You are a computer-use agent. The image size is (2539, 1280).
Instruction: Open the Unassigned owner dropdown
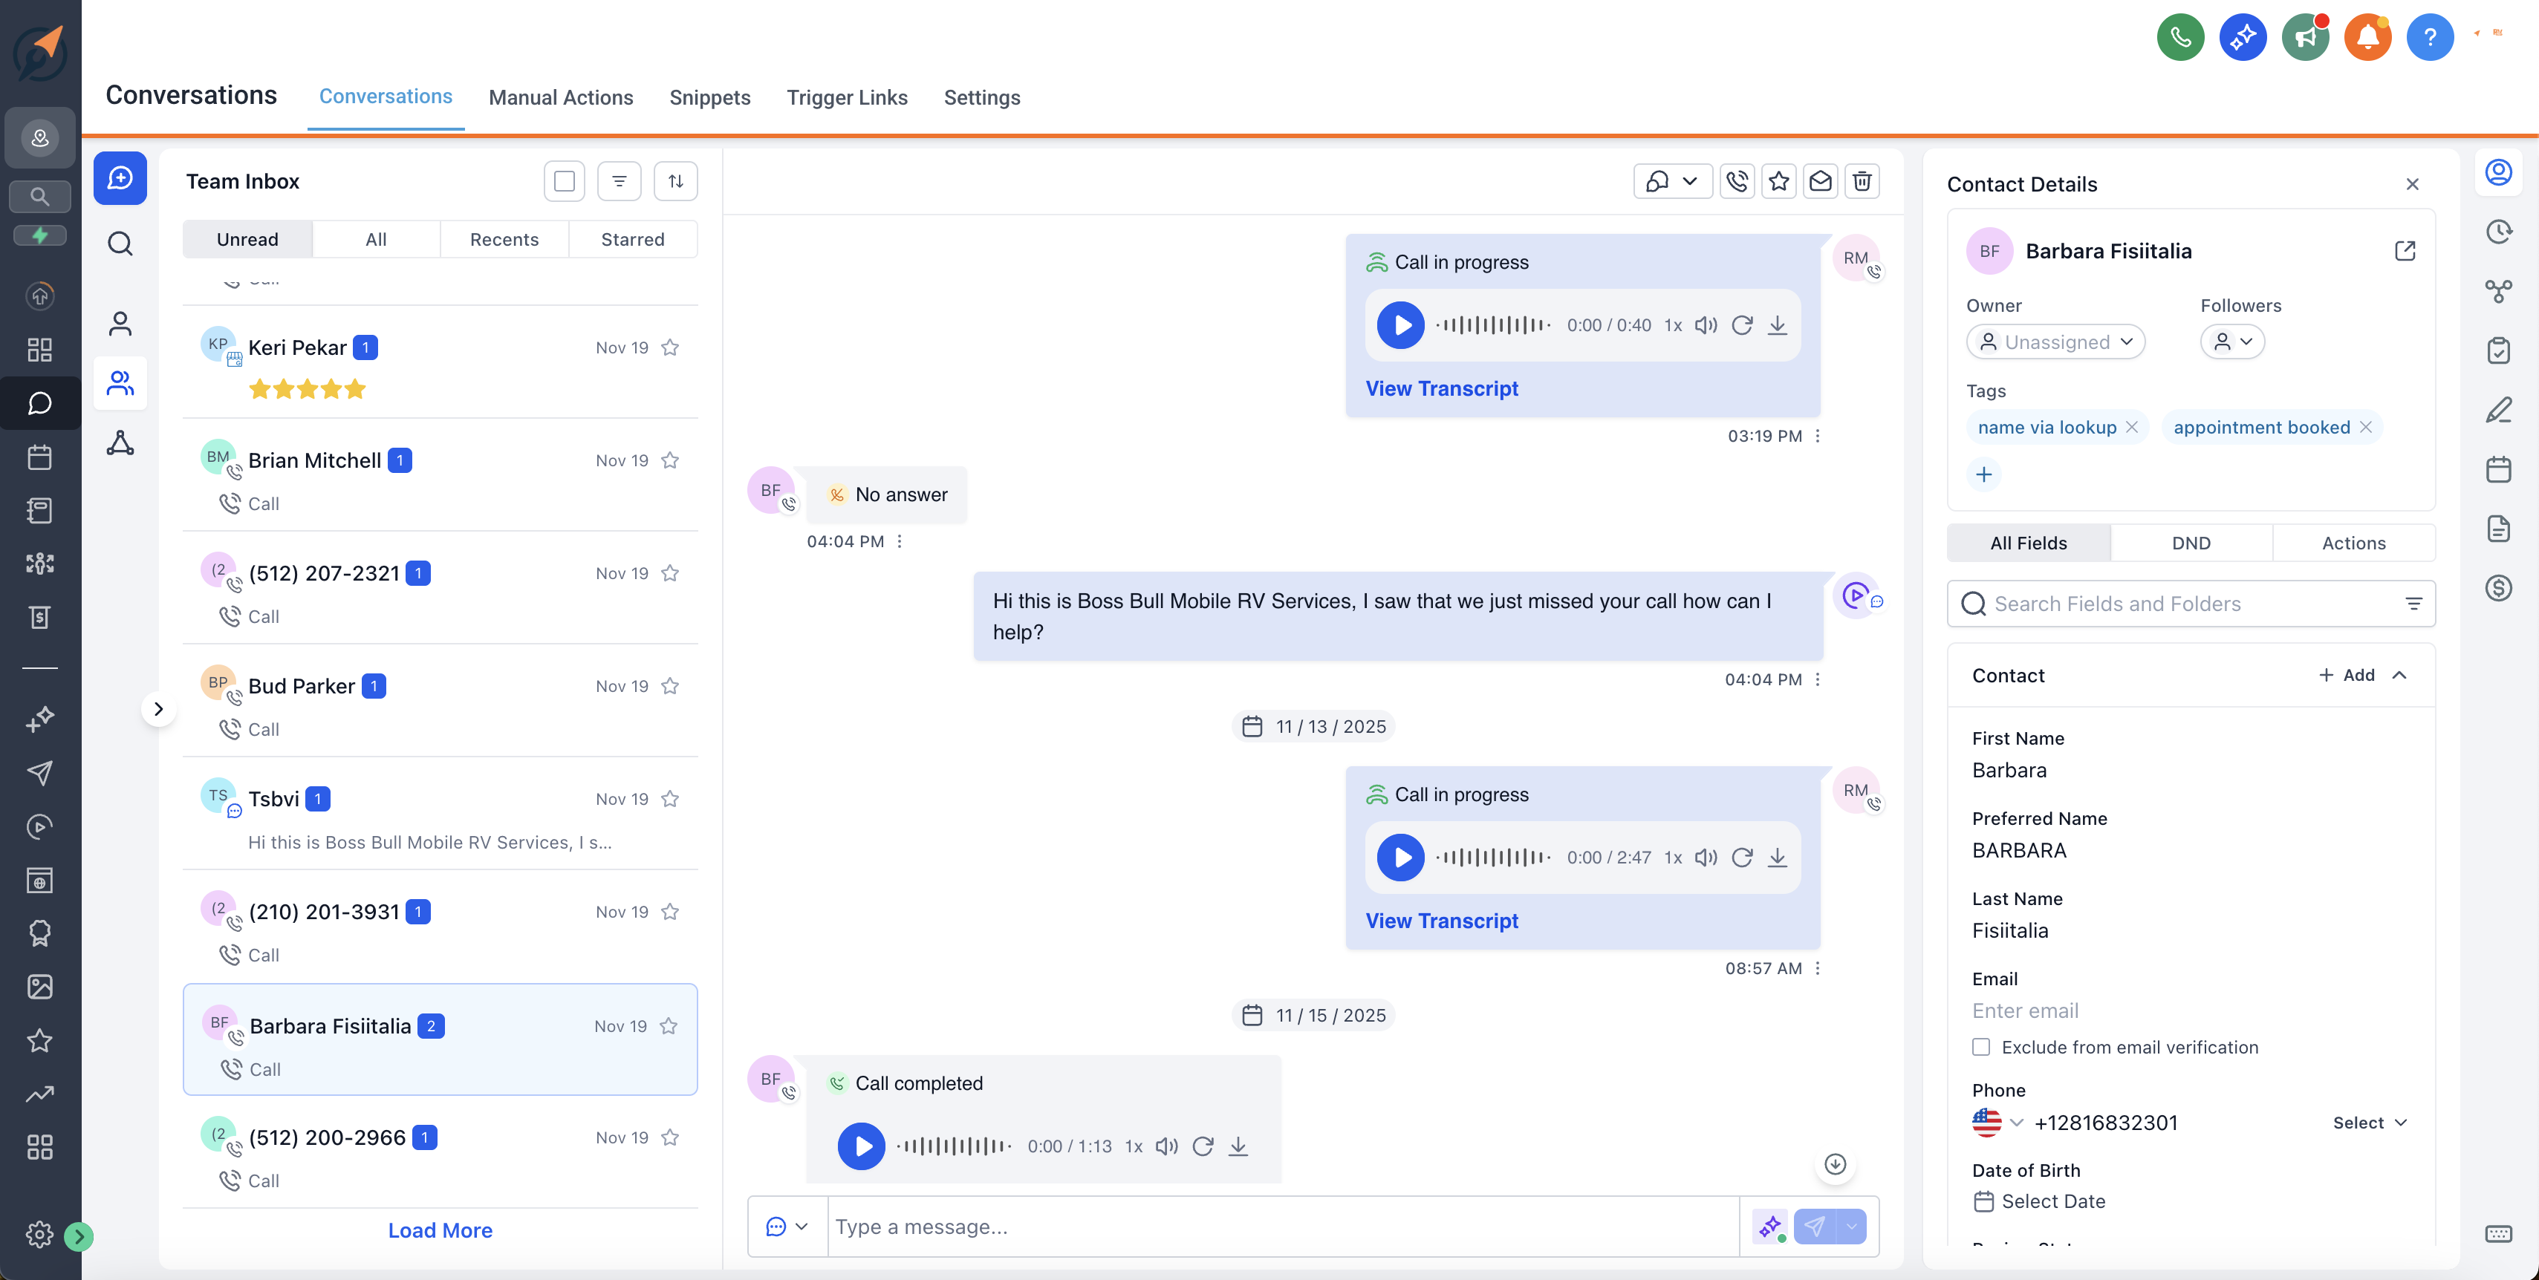tap(2056, 342)
